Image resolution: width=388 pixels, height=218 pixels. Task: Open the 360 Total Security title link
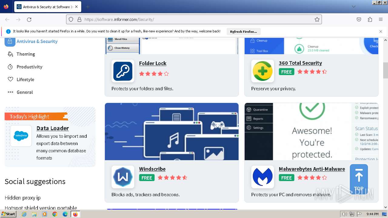tap(300, 63)
